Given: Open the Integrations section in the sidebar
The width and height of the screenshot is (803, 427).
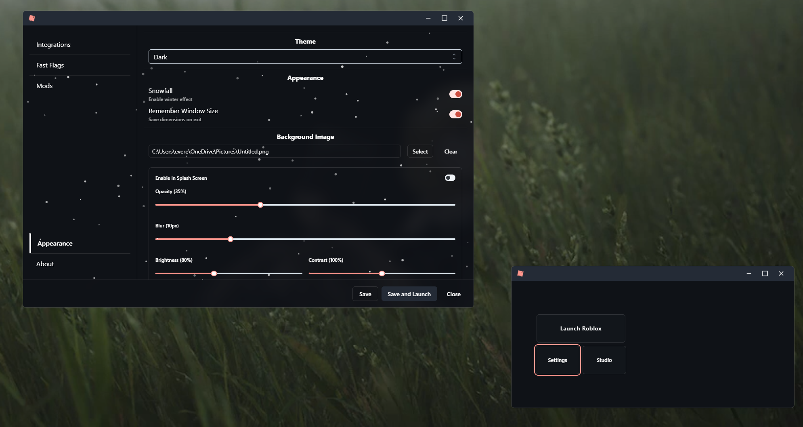Looking at the screenshot, I should click(x=80, y=44).
